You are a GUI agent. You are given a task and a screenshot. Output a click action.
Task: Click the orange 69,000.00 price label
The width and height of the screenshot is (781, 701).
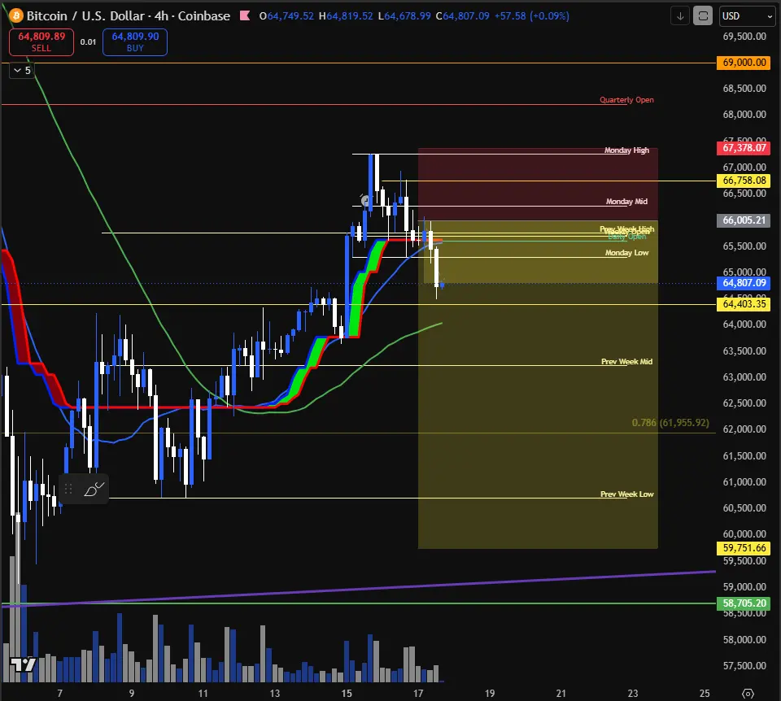[x=744, y=63]
